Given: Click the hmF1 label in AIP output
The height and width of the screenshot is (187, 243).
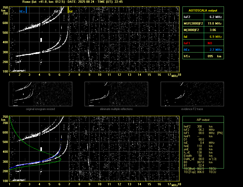Looking at the screenshot, I should pyautogui.click(x=187, y=136).
